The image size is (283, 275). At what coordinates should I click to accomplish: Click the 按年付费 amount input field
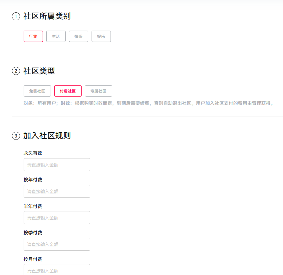point(57,191)
